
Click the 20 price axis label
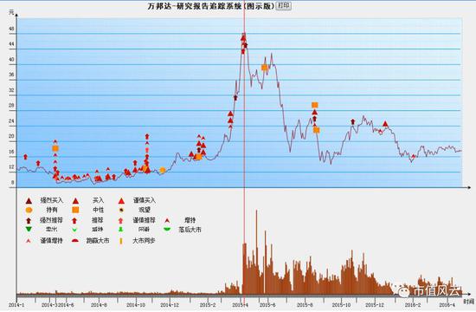point(11,136)
